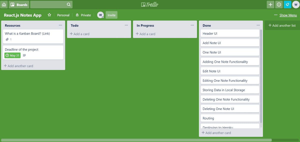Click the Todo list title

coord(74,25)
